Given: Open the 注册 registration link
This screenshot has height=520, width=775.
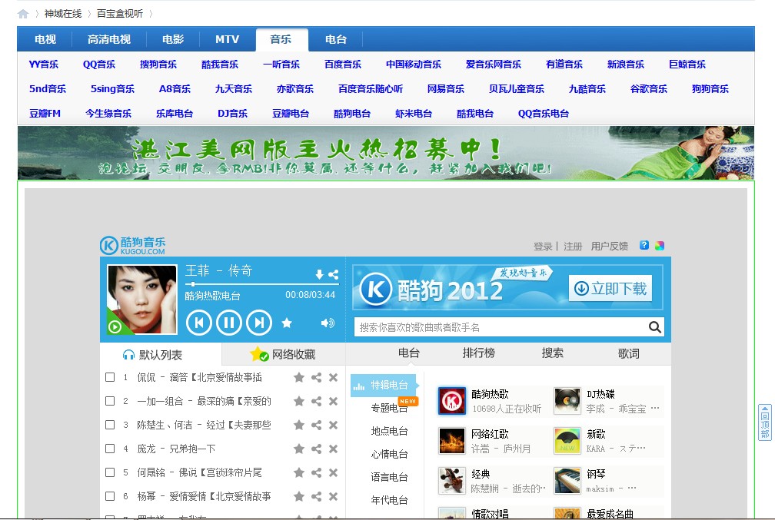Looking at the screenshot, I should tap(572, 246).
